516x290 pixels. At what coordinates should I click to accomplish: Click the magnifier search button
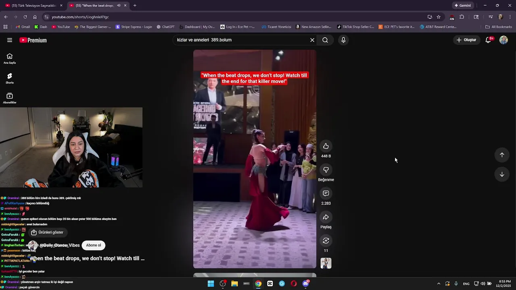pyautogui.click(x=325, y=40)
